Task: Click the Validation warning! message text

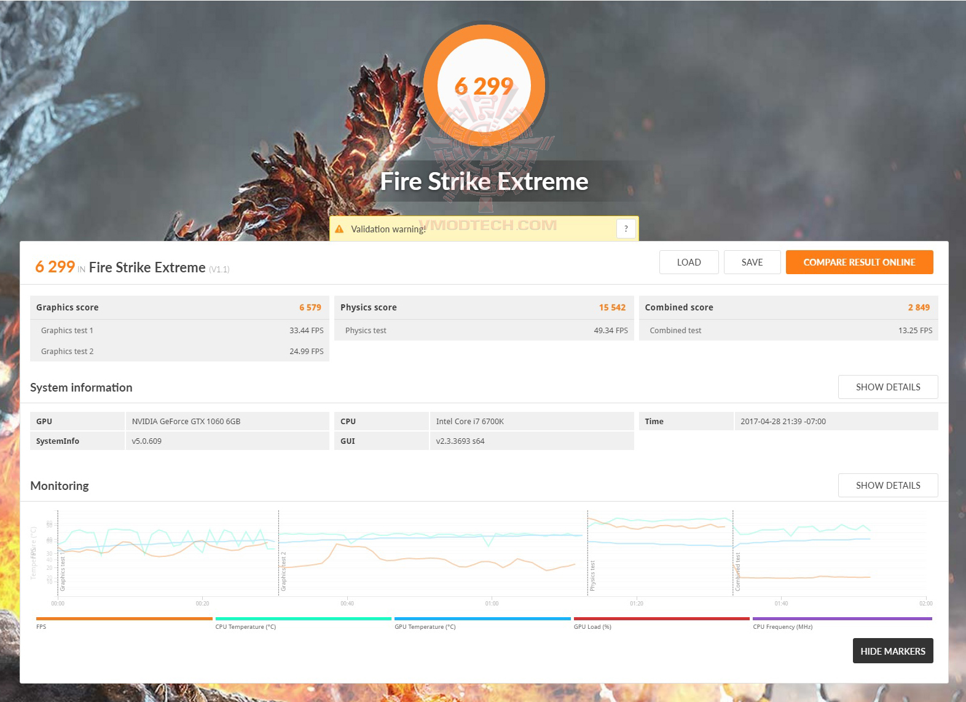Action: click(x=388, y=229)
